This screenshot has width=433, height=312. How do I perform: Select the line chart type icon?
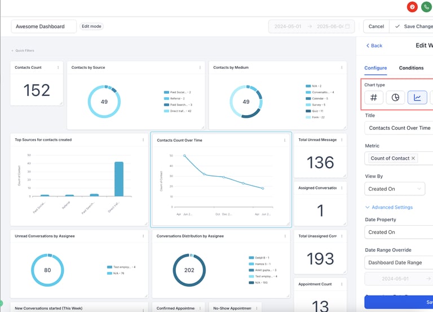point(417,98)
